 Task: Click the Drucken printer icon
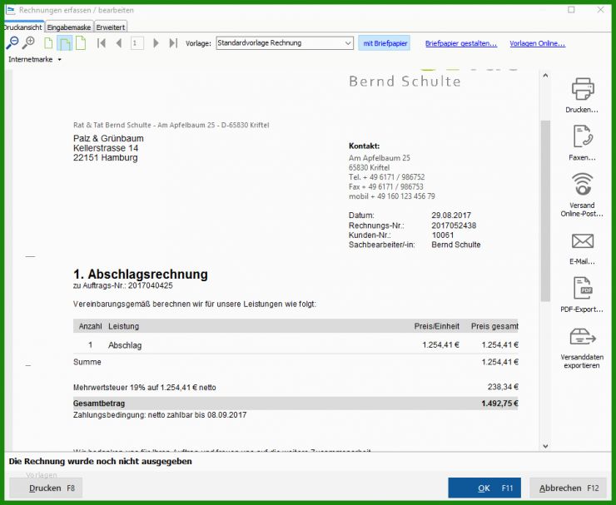tap(582, 89)
